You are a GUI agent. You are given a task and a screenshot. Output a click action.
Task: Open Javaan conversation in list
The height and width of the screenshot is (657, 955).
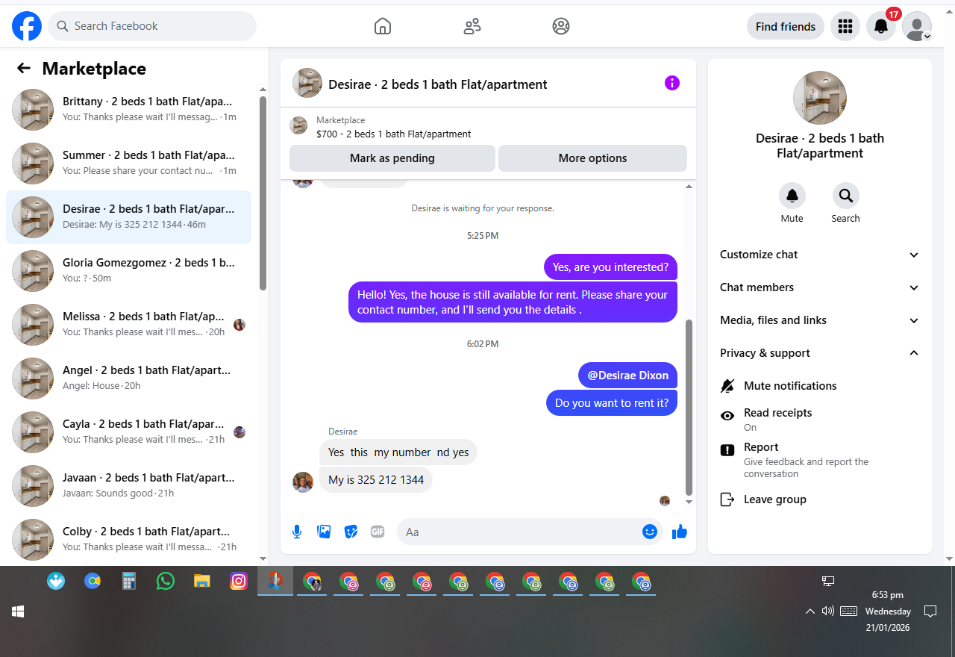pyautogui.click(x=129, y=486)
